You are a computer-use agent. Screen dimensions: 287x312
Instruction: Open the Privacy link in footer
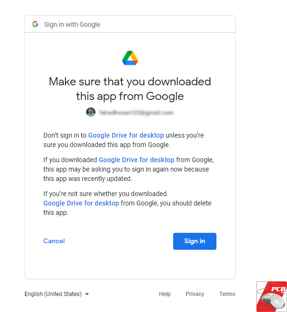tap(195, 294)
